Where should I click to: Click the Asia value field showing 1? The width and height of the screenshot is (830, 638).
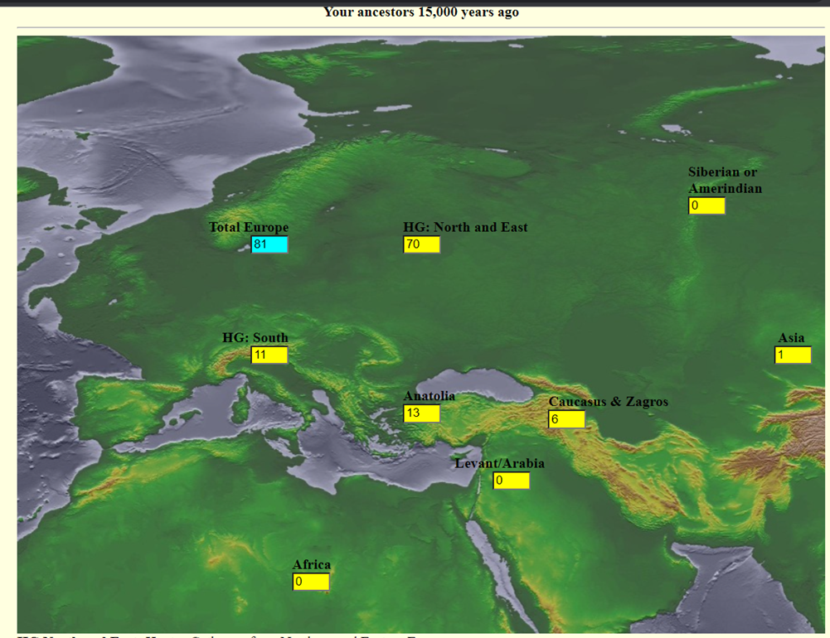coord(793,355)
